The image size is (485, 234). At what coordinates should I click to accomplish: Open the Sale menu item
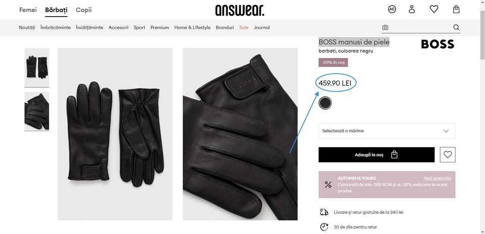pos(244,27)
